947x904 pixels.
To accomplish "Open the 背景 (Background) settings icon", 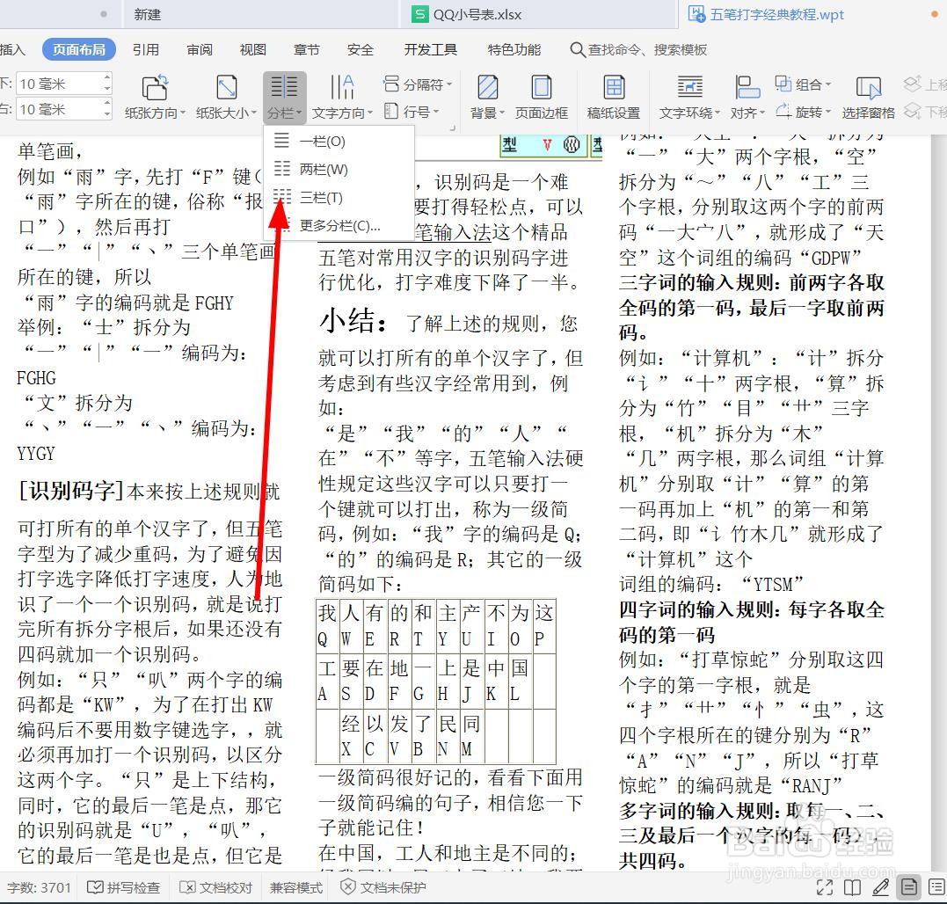I will click(486, 97).
